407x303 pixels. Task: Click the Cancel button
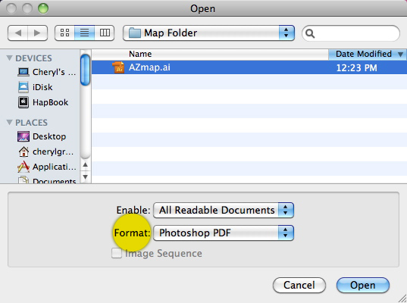pyautogui.click(x=299, y=285)
